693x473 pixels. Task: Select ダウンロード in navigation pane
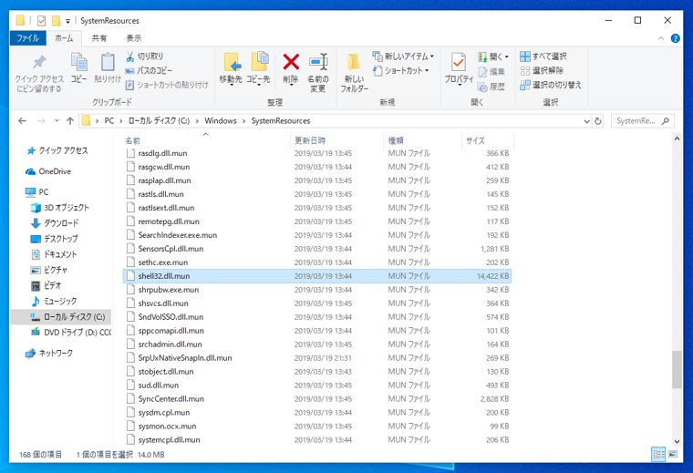[55, 223]
